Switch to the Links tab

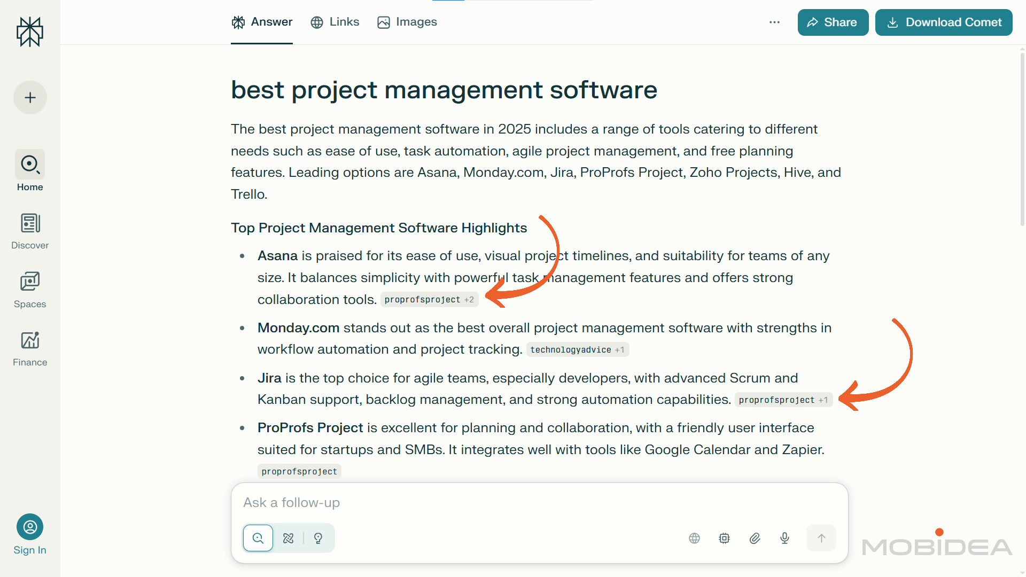pos(335,22)
